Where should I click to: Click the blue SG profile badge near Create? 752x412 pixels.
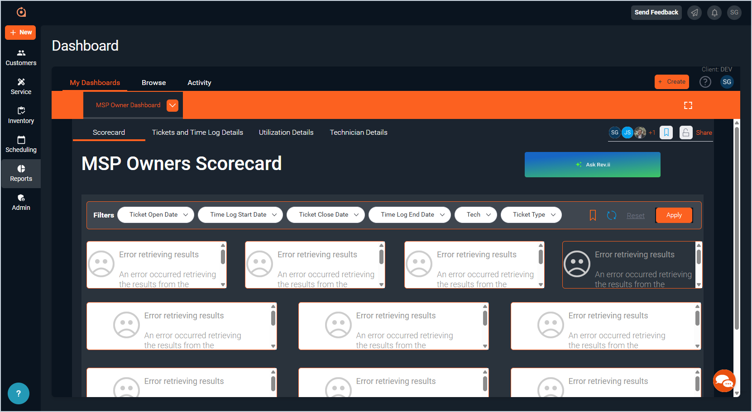pyautogui.click(x=727, y=82)
